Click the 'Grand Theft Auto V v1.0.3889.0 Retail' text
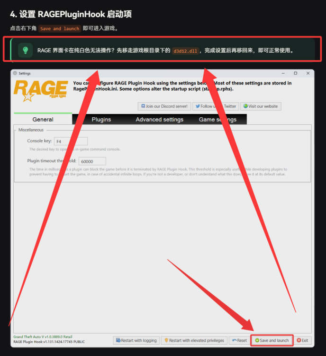This screenshot has width=326, height=356. point(43,337)
